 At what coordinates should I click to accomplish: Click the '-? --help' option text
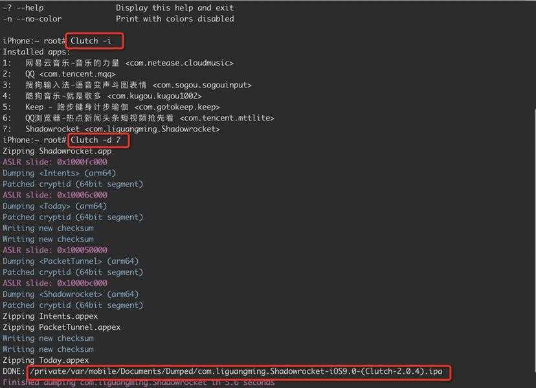pyautogui.click(x=23, y=8)
